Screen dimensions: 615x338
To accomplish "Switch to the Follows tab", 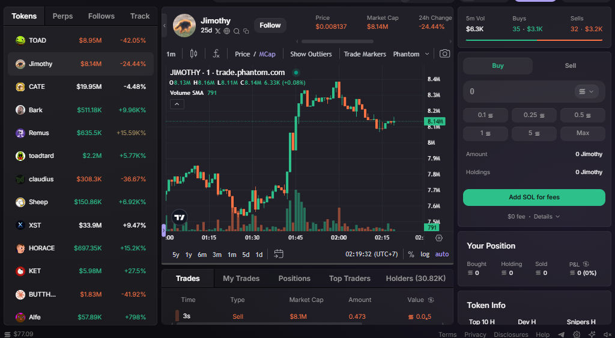I will 101,16.
